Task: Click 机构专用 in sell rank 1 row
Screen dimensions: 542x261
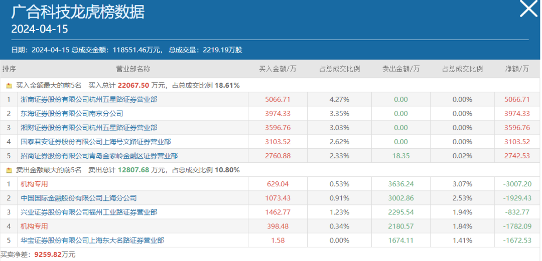Action: click(x=34, y=184)
